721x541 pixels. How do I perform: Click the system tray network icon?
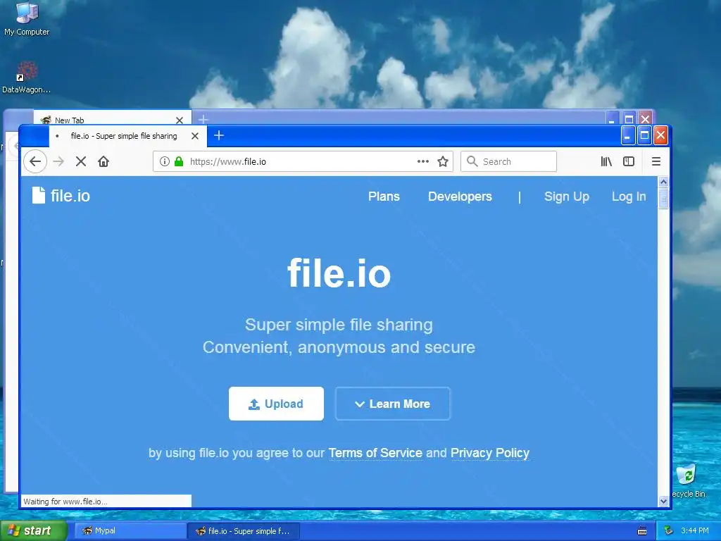coord(668,531)
